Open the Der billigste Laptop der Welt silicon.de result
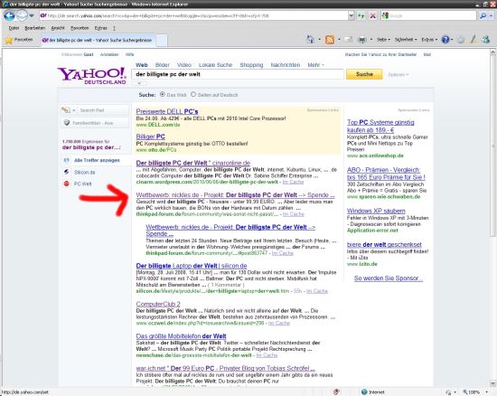 (192, 266)
